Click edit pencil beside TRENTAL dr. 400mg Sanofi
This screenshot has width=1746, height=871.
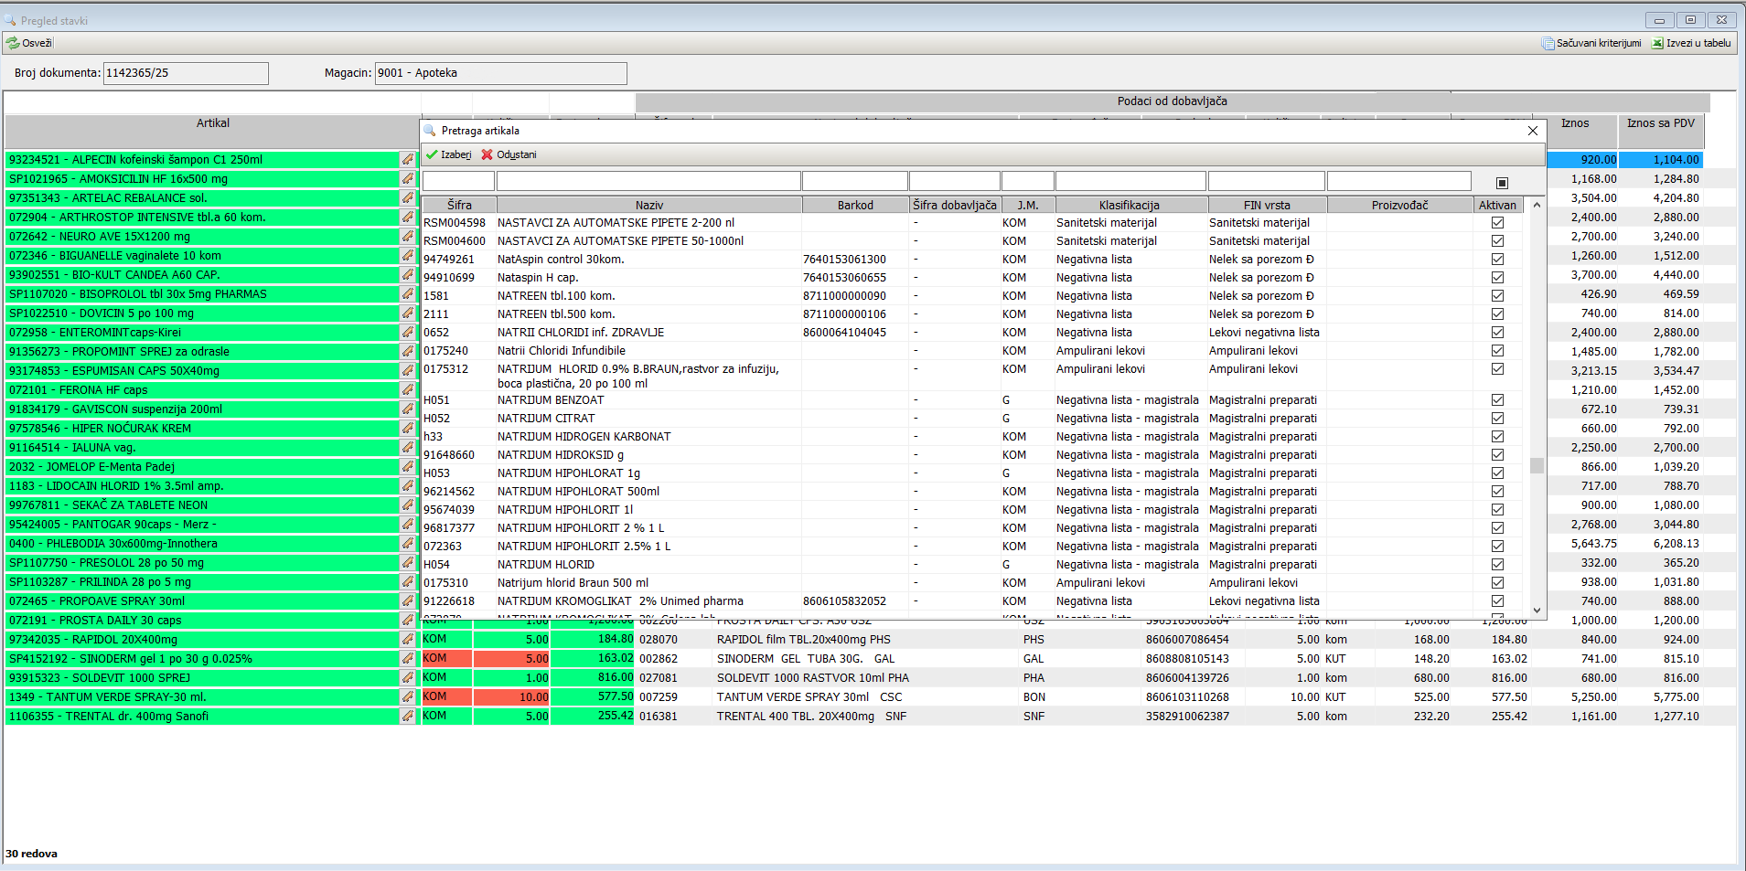408,716
